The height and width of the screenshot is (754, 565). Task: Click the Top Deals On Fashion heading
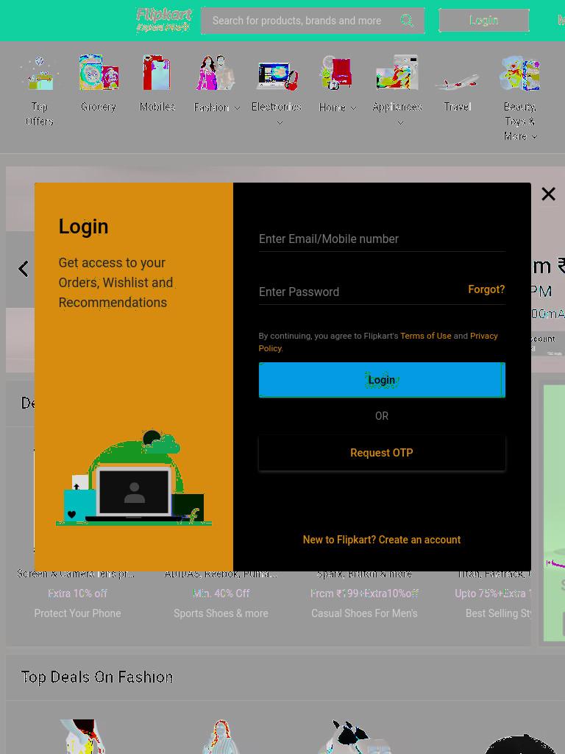[97, 677]
